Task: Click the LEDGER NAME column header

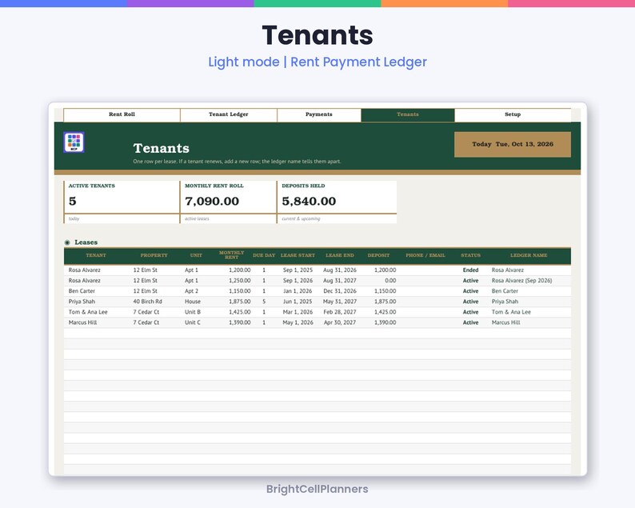Action: (529, 255)
